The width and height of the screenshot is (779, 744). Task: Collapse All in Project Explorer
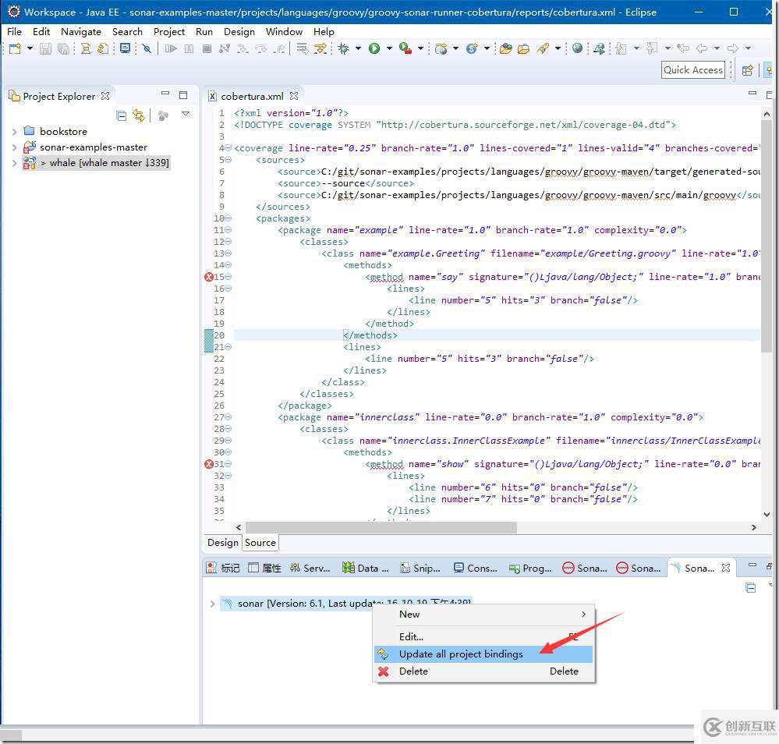121,115
